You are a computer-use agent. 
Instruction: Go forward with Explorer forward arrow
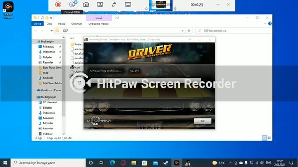click(x=42, y=31)
